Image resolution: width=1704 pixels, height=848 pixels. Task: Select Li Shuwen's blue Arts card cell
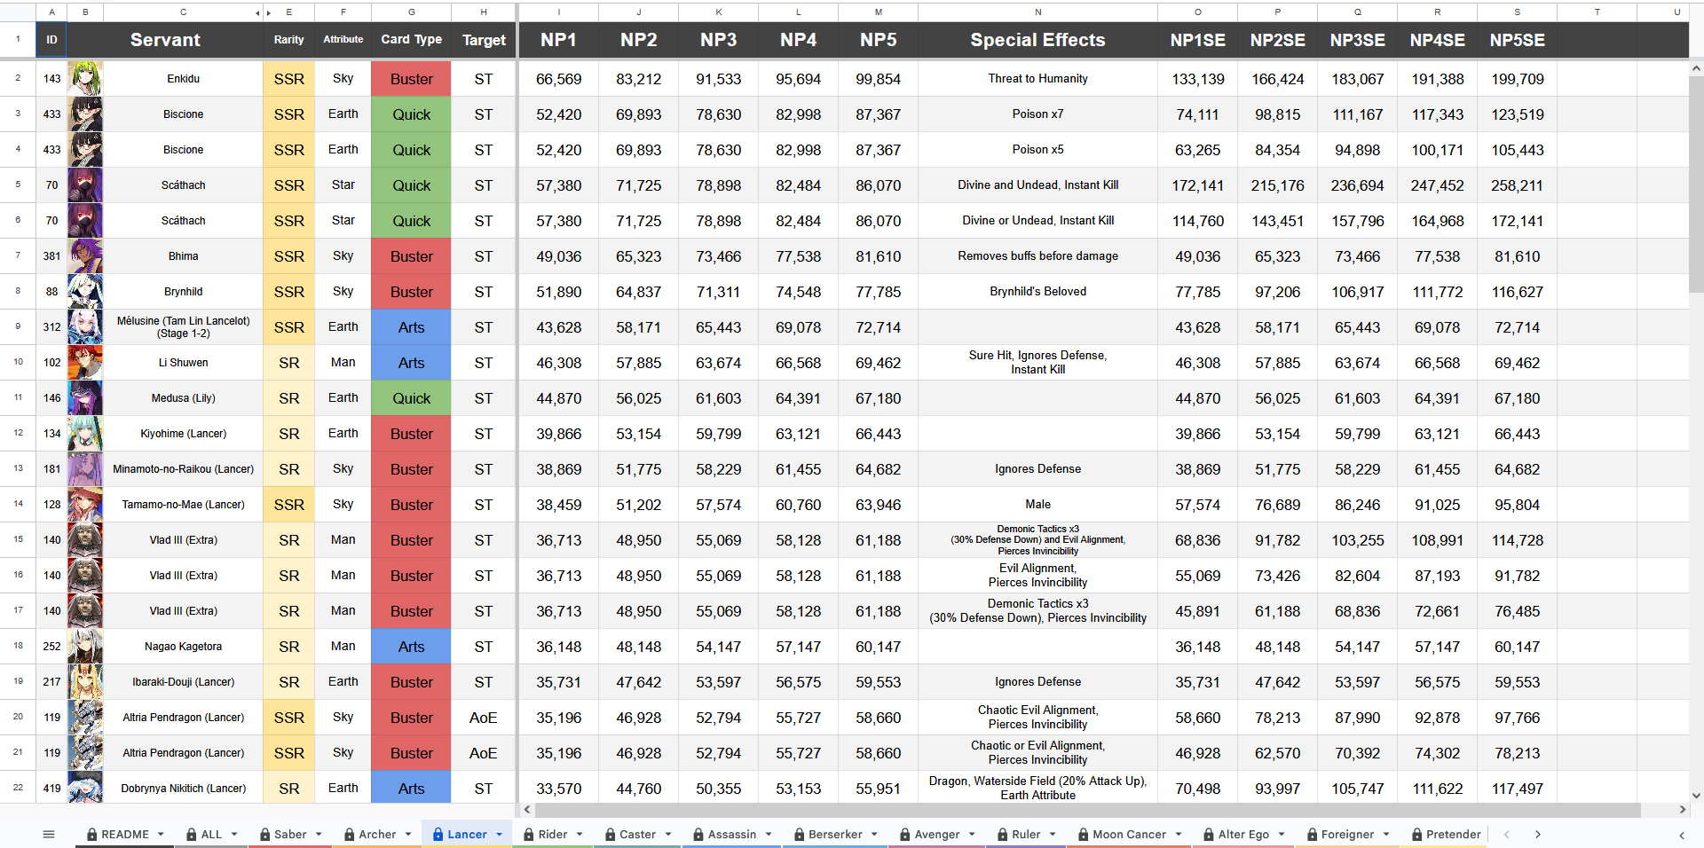pos(412,363)
